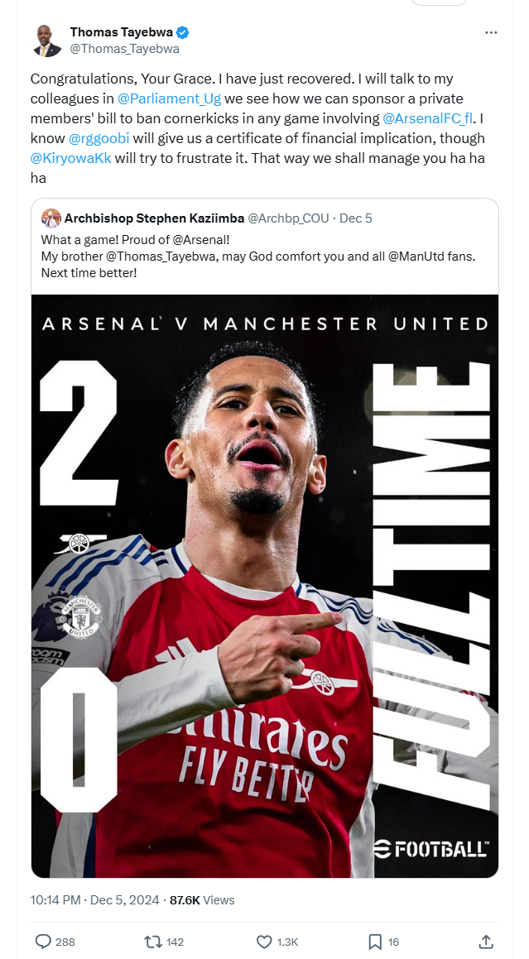Screen dimensions: 529x959
Task: Repost this tweet with the retweet icon
Action: coord(152,942)
